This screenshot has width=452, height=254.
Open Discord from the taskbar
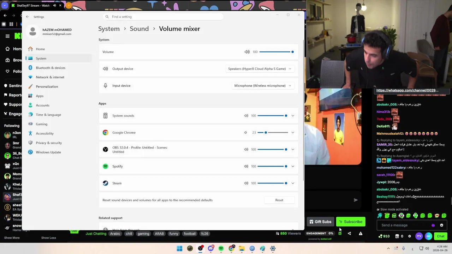click(x=210, y=248)
